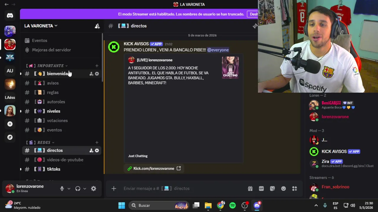Open microphone input options arrow
Screen dimensions: 378x212
click(x=69, y=189)
